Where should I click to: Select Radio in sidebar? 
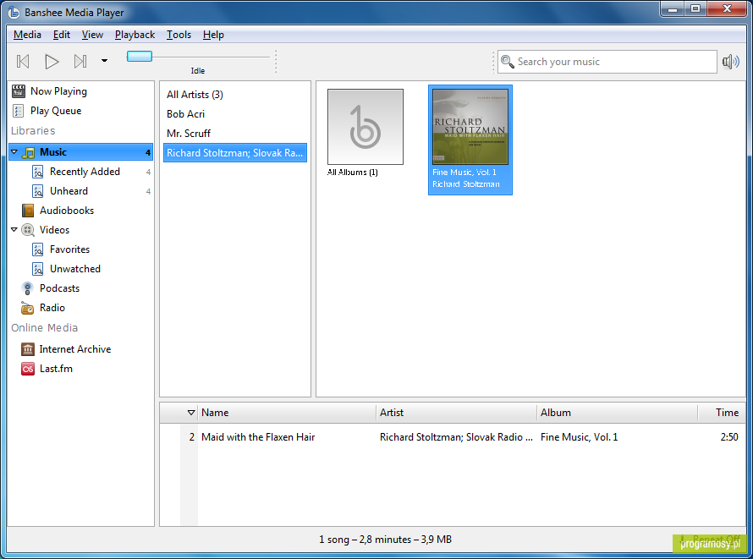tap(52, 308)
